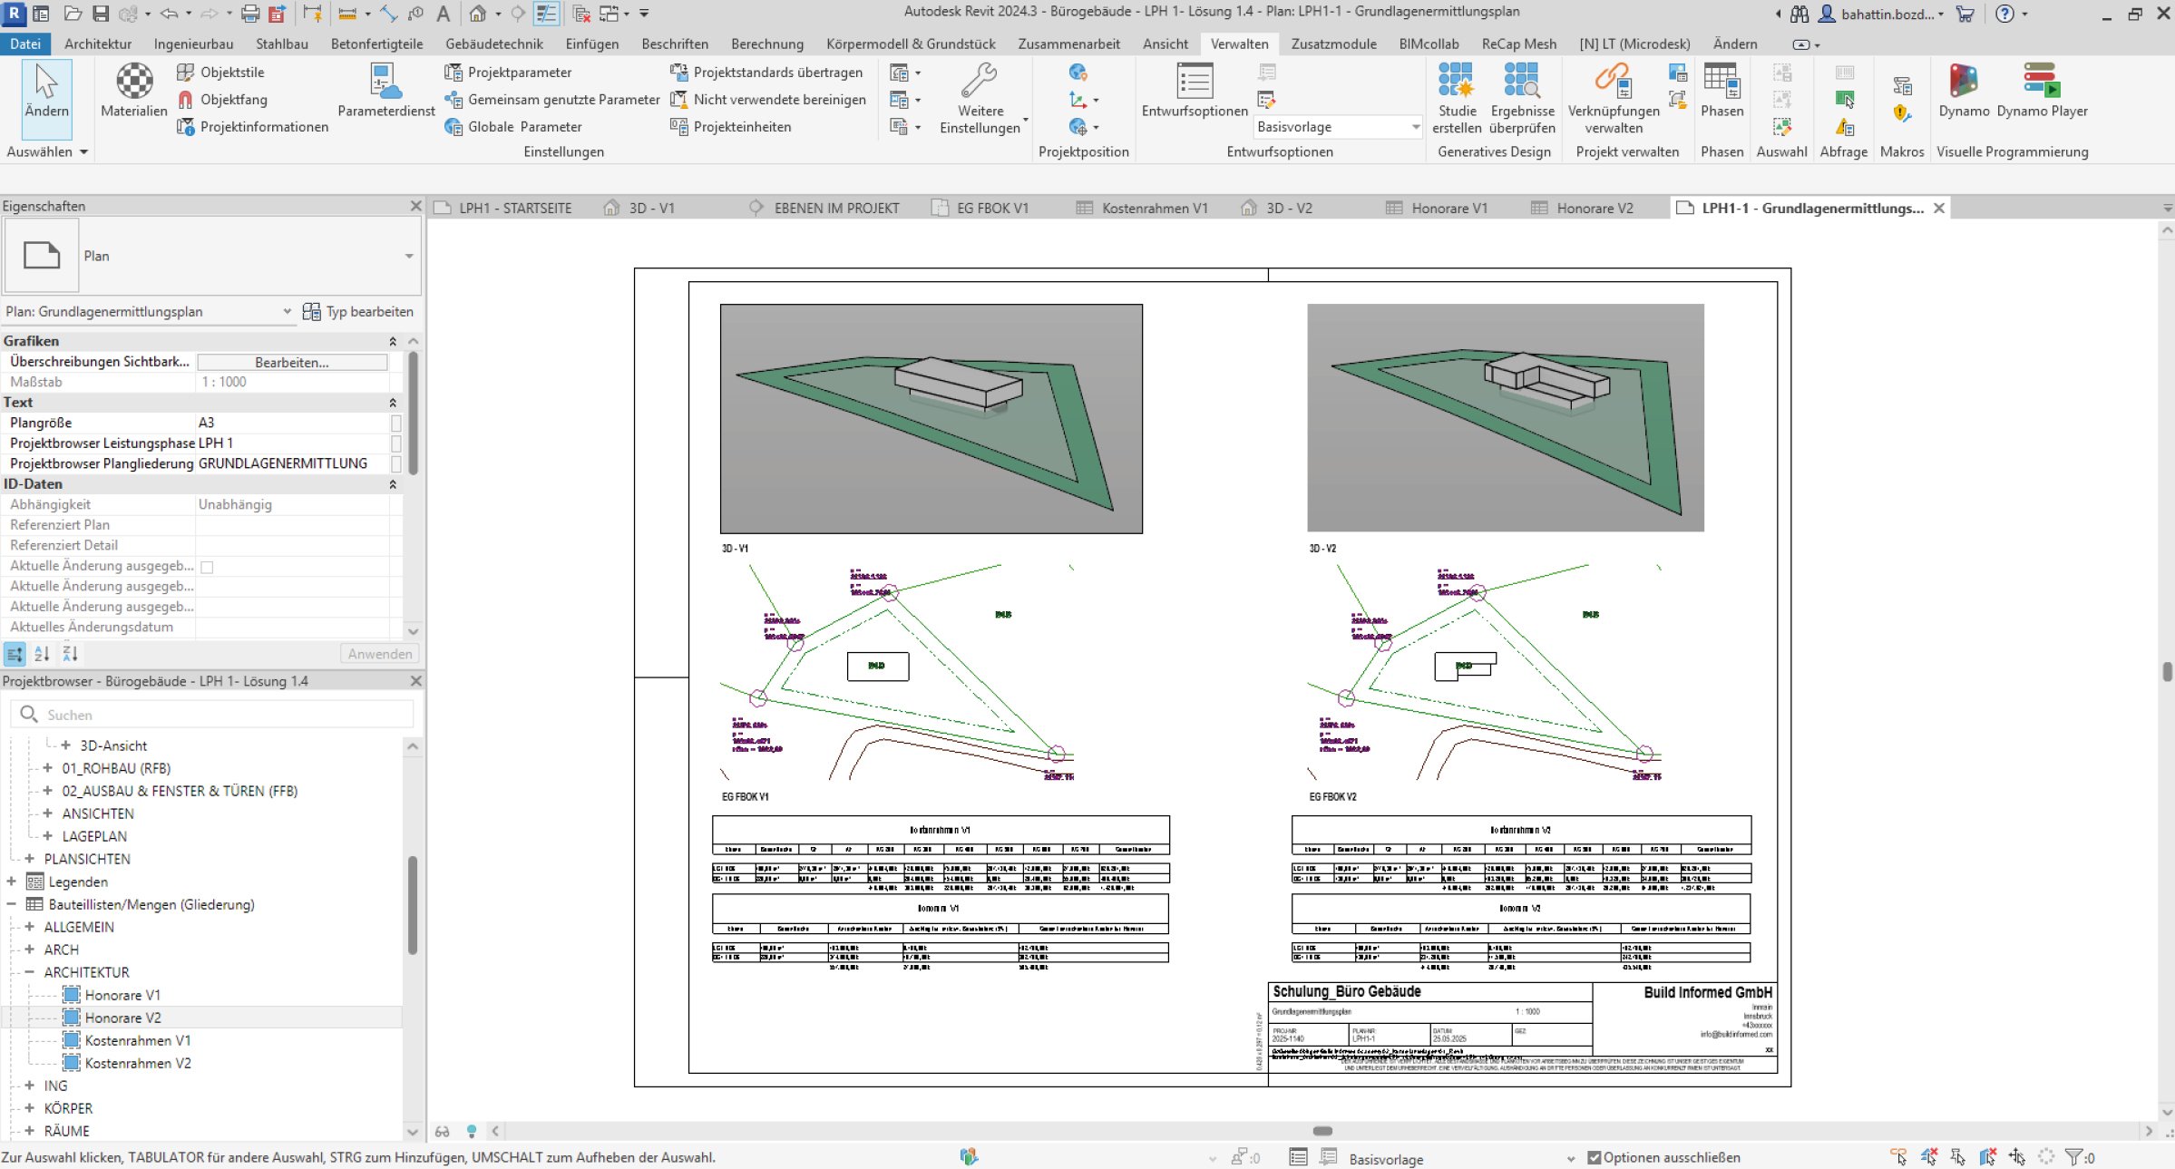This screenshot has width=2175, height=1169.
Task: Click the horizontal scrollbar thumb of drawing area
Action: pos(1323,1131)
